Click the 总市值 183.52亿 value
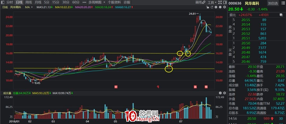Screen dimensions: 286x124 249,108
